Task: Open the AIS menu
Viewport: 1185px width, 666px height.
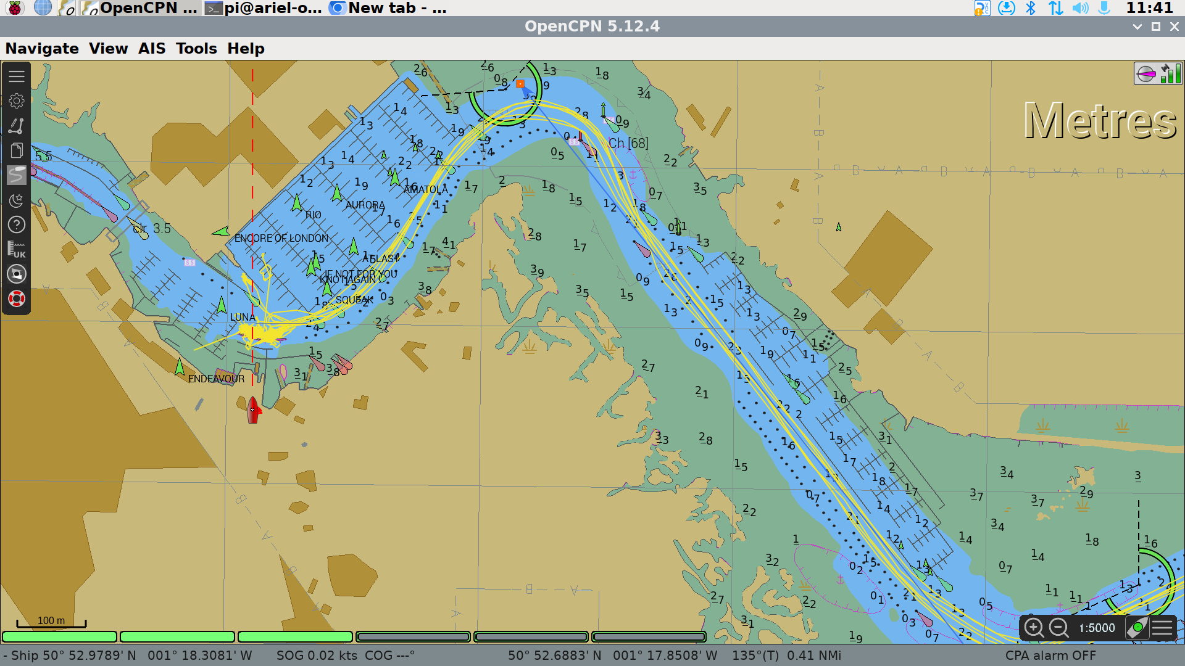Action: coord(152,49)
